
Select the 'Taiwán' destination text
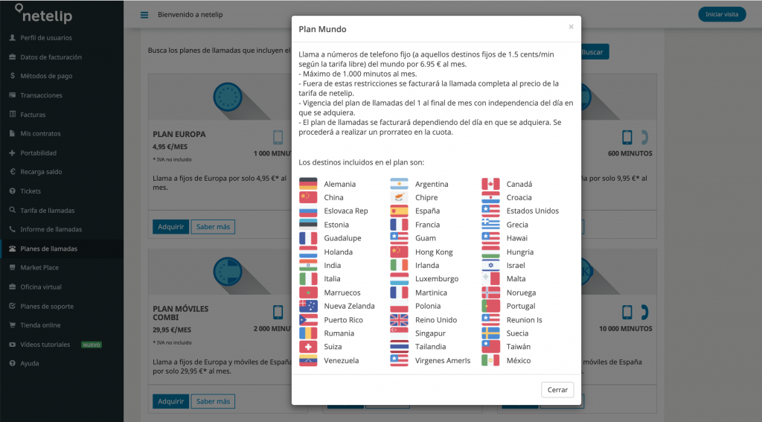pos(519,347)
